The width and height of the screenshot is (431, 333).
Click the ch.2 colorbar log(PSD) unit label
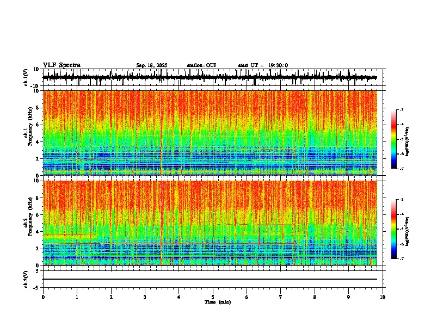pyautogui.click(x=408, y=231)
